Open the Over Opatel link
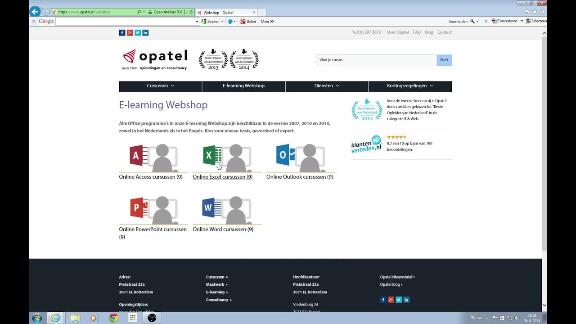 point(398,32)
